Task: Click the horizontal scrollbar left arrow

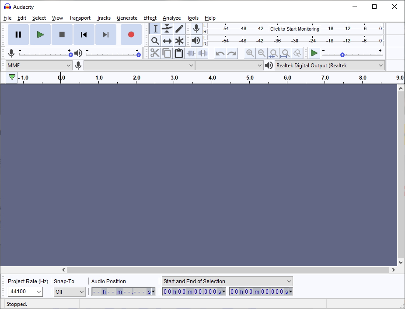Action: [x=63, y=270]
